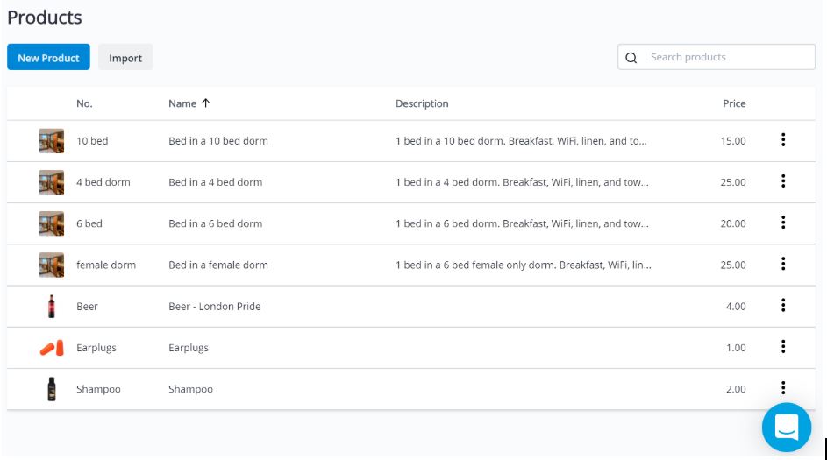Click the New Product button
The height and width of the screenshot is (460, 827).
[48, 57]
